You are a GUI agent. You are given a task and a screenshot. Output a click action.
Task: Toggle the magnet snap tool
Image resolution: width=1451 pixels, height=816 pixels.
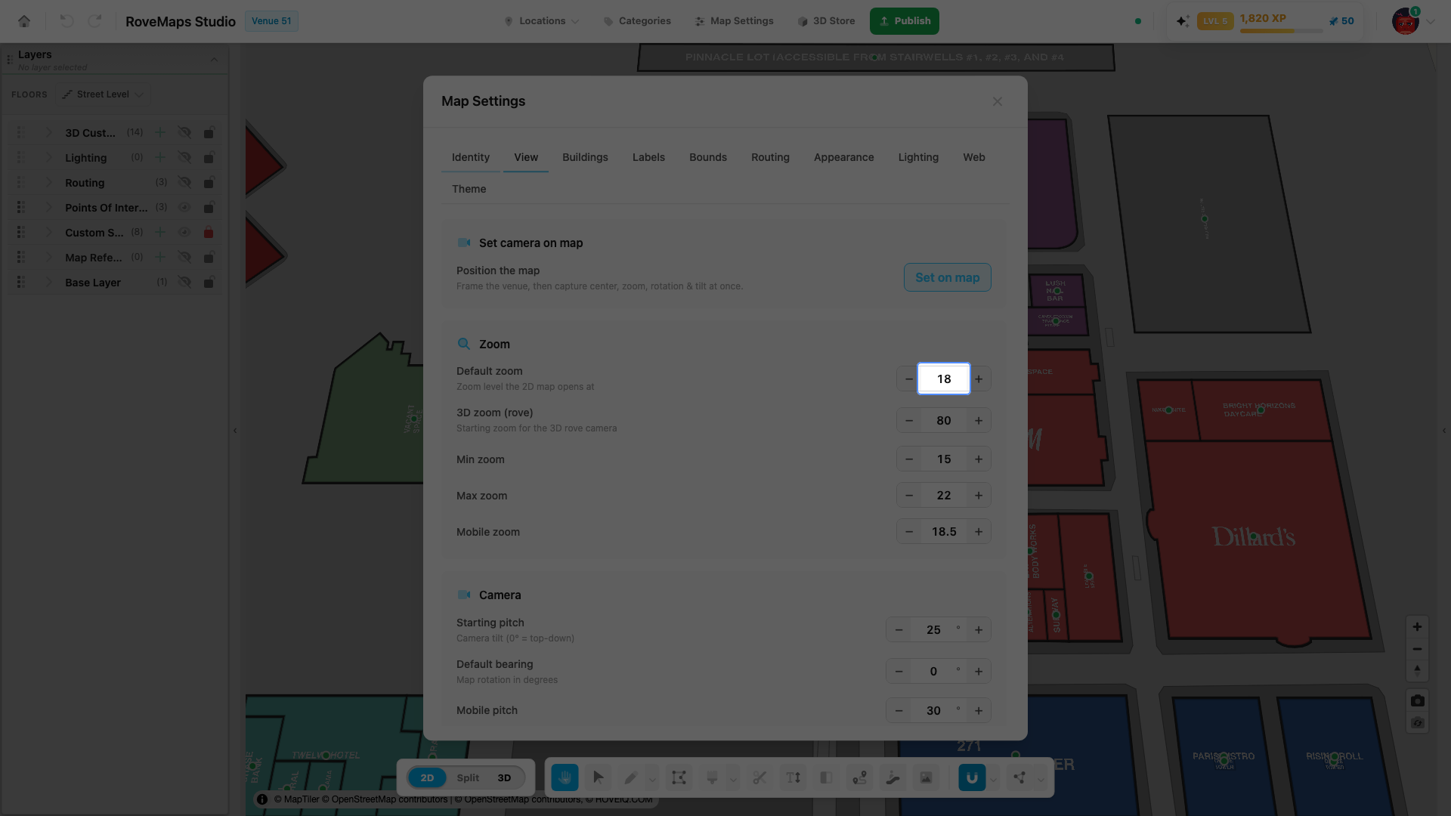click(972, 777)
